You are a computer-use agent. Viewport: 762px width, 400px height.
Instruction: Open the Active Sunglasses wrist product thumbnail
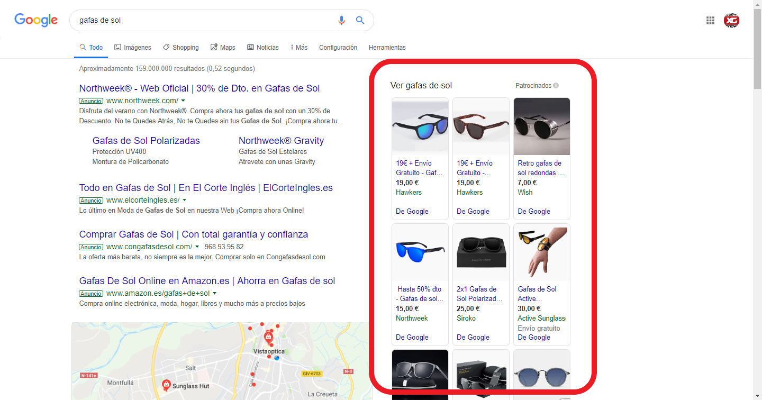[x=542, y=252]
